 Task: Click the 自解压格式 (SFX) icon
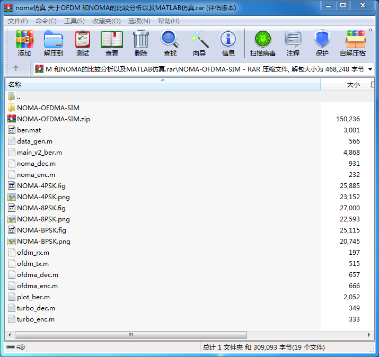point(355,39)
